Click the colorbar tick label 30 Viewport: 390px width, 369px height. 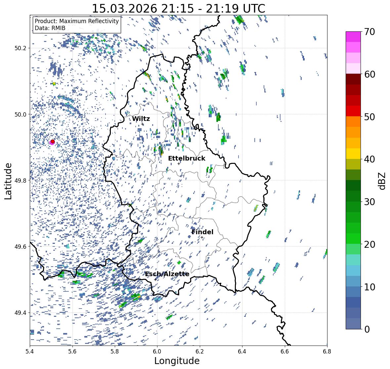(x=369, y=202)
